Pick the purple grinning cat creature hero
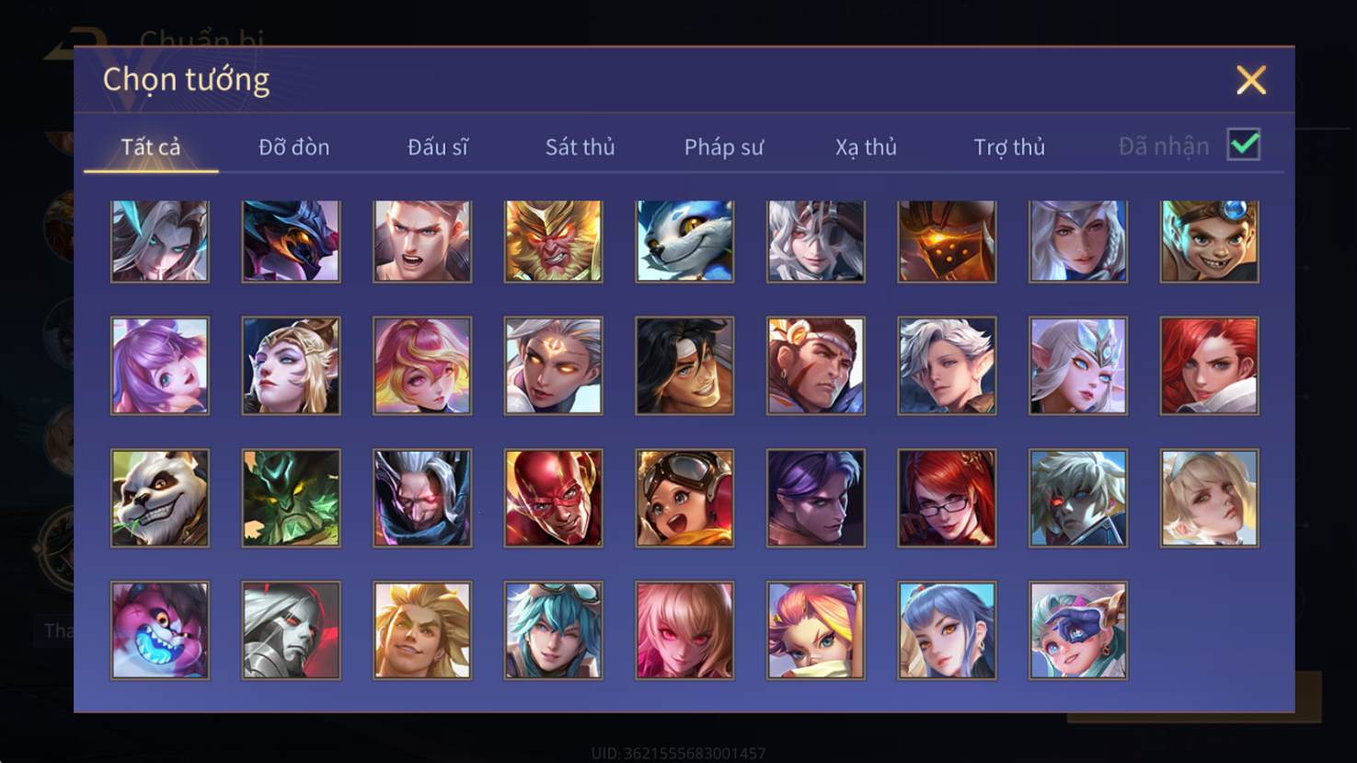 (160, 630)
